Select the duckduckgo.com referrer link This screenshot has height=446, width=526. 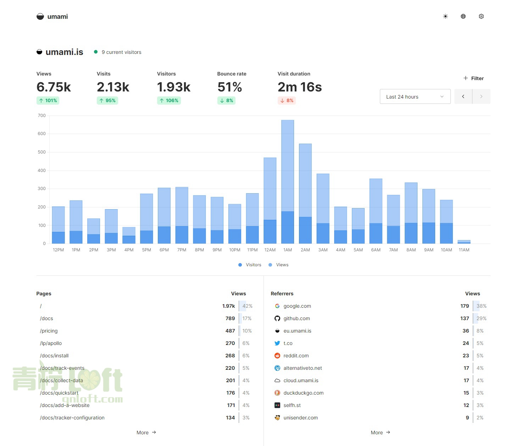[304, 393]
